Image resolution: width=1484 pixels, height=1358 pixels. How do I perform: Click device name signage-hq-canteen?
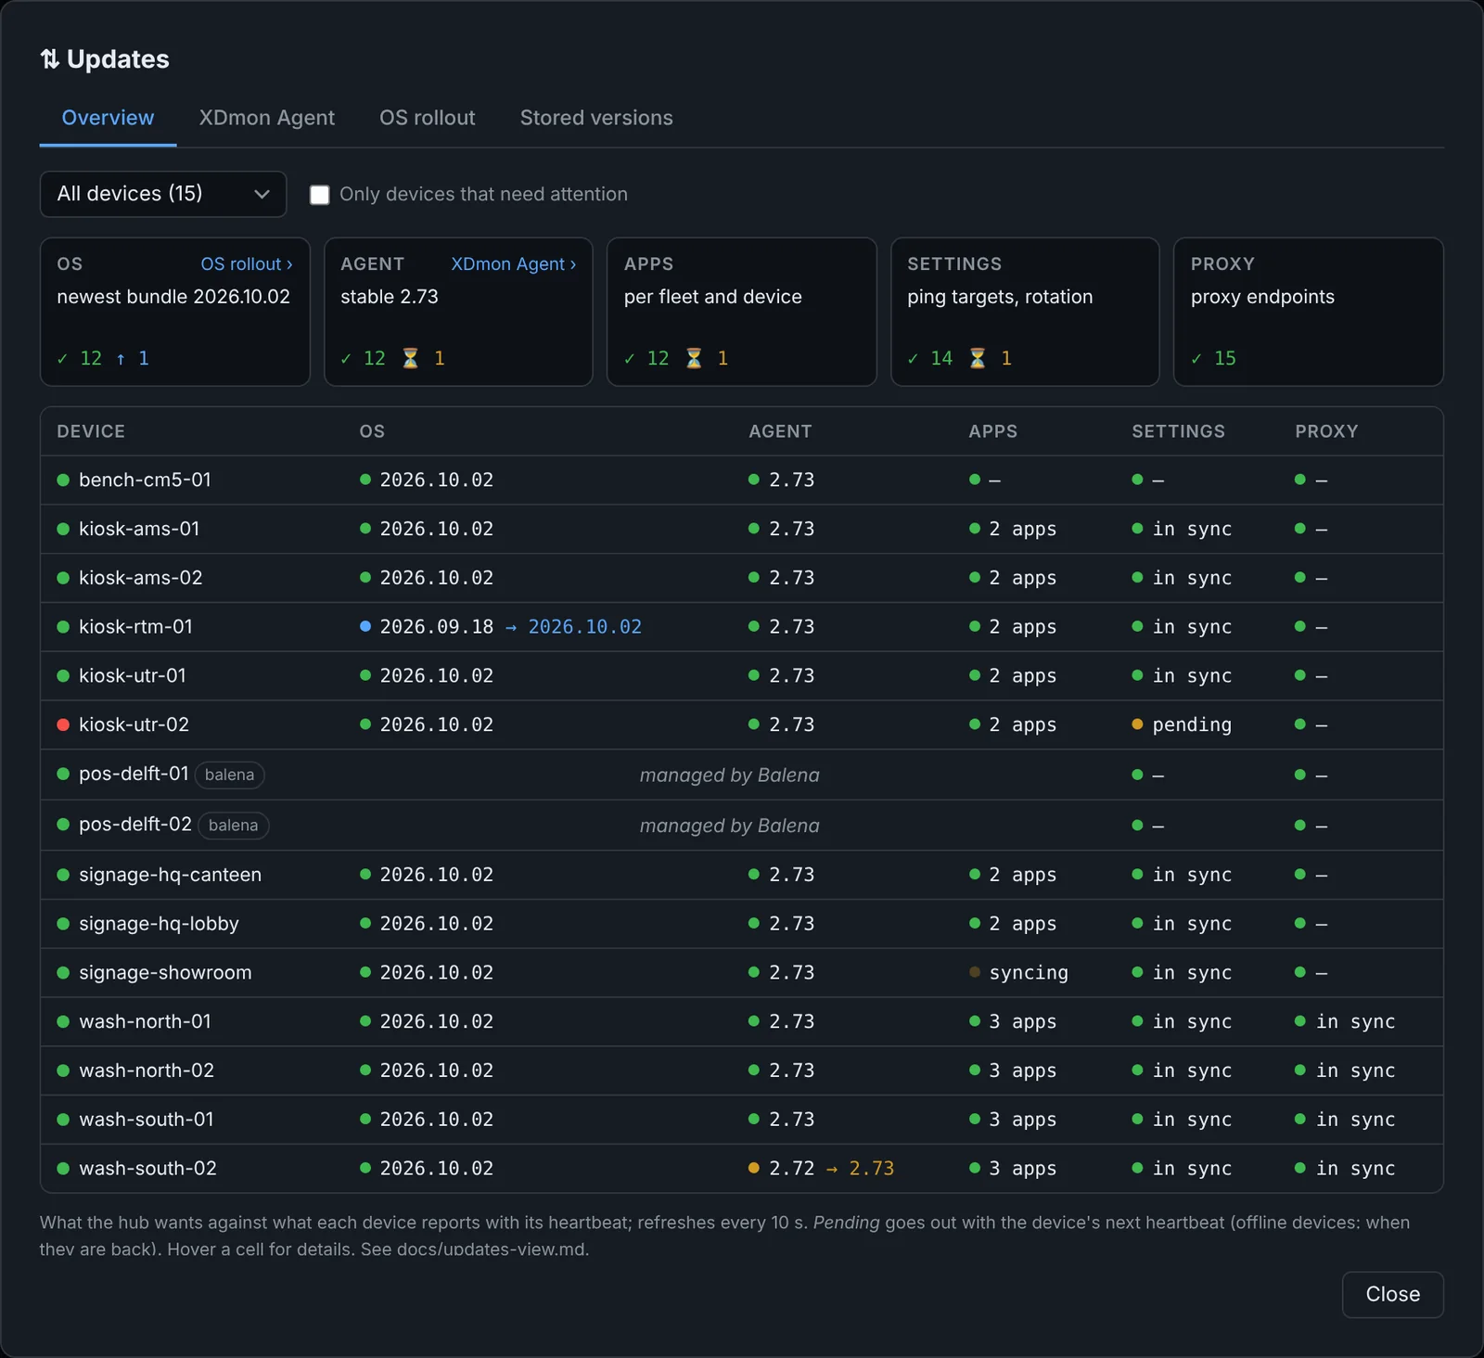tap(171, 875)
